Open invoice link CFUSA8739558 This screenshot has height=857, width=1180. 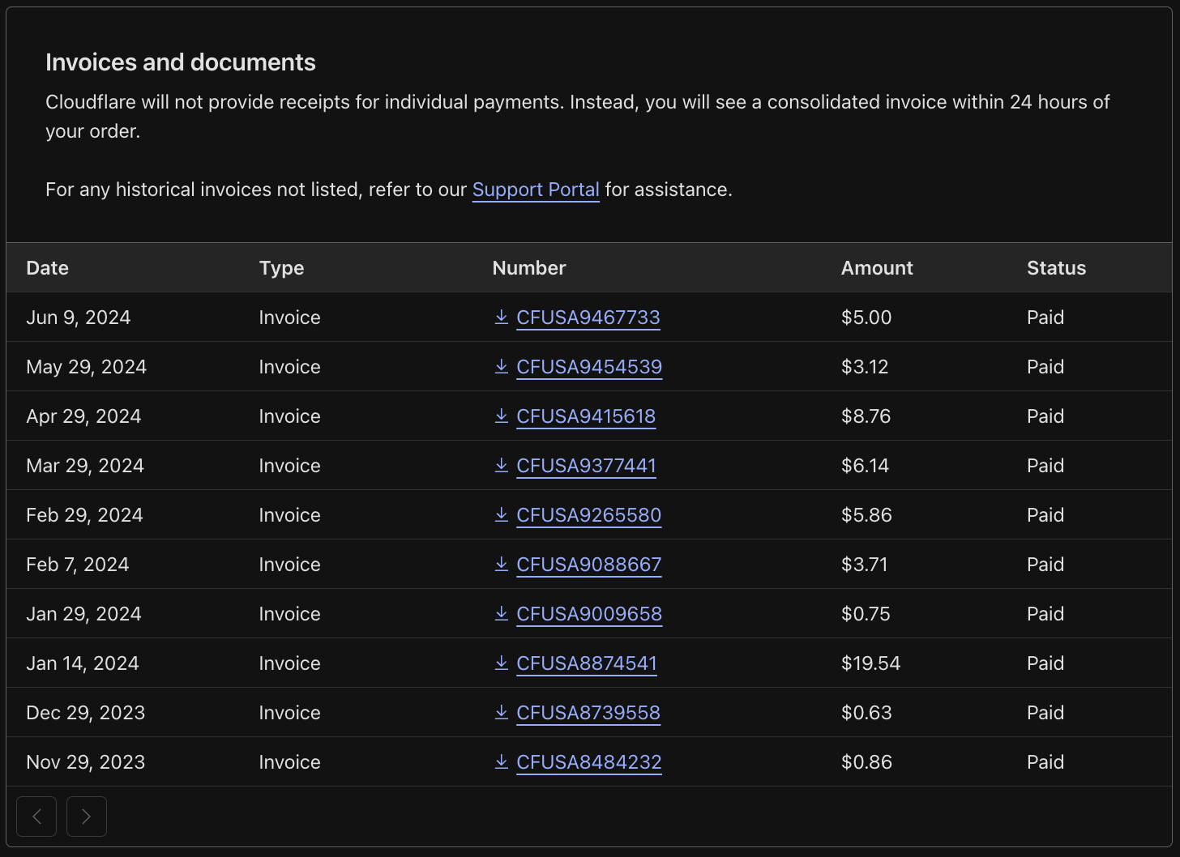pos(588,713)
